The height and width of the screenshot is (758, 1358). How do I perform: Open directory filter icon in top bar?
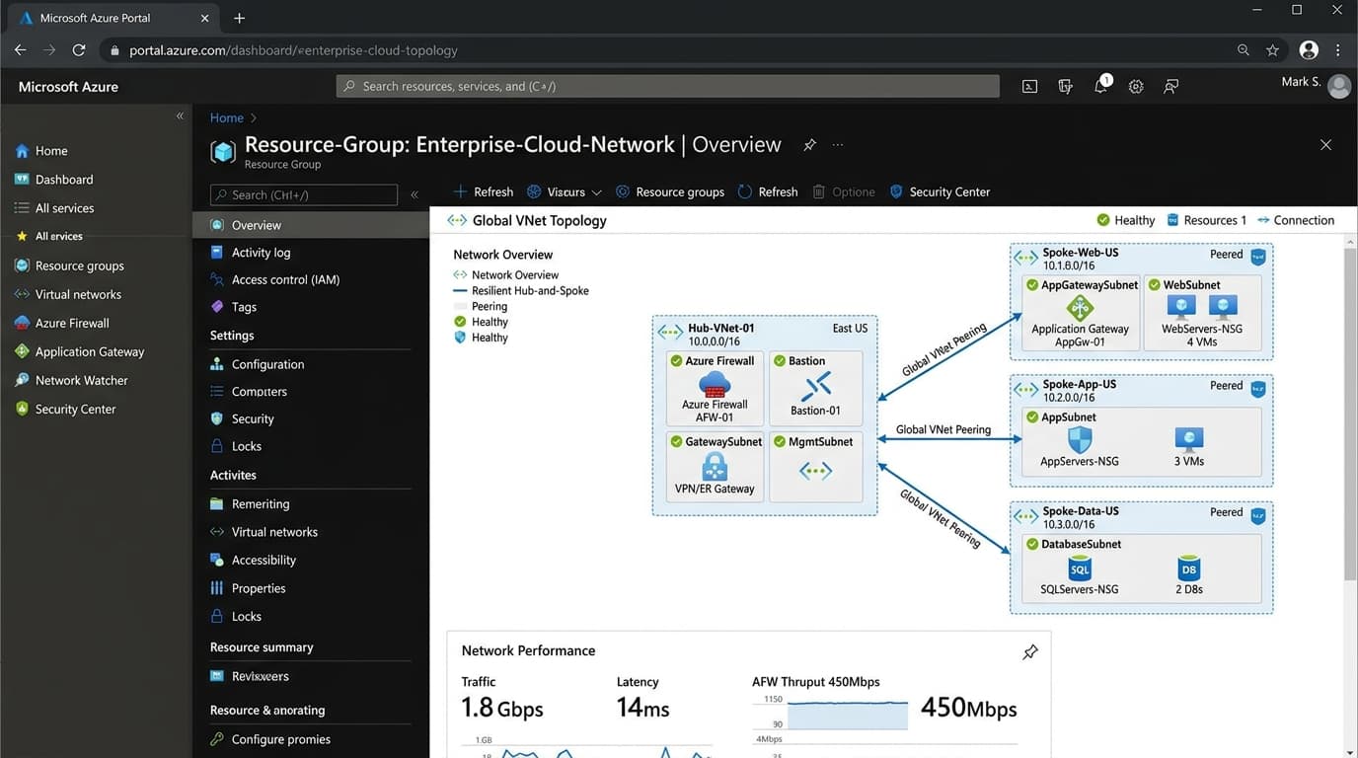[x=1065, y=87]
